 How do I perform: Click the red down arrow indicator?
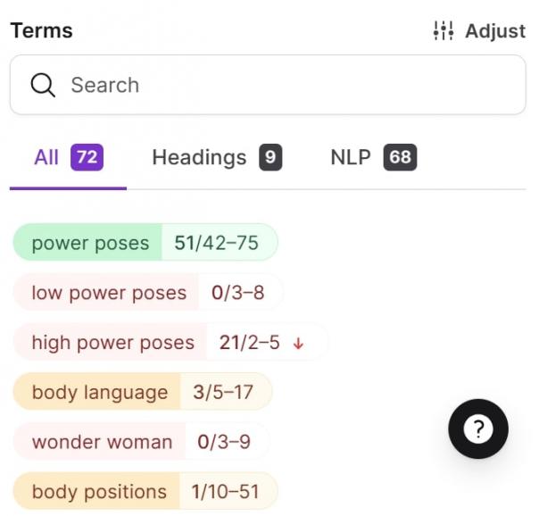(x=299, y=343)
